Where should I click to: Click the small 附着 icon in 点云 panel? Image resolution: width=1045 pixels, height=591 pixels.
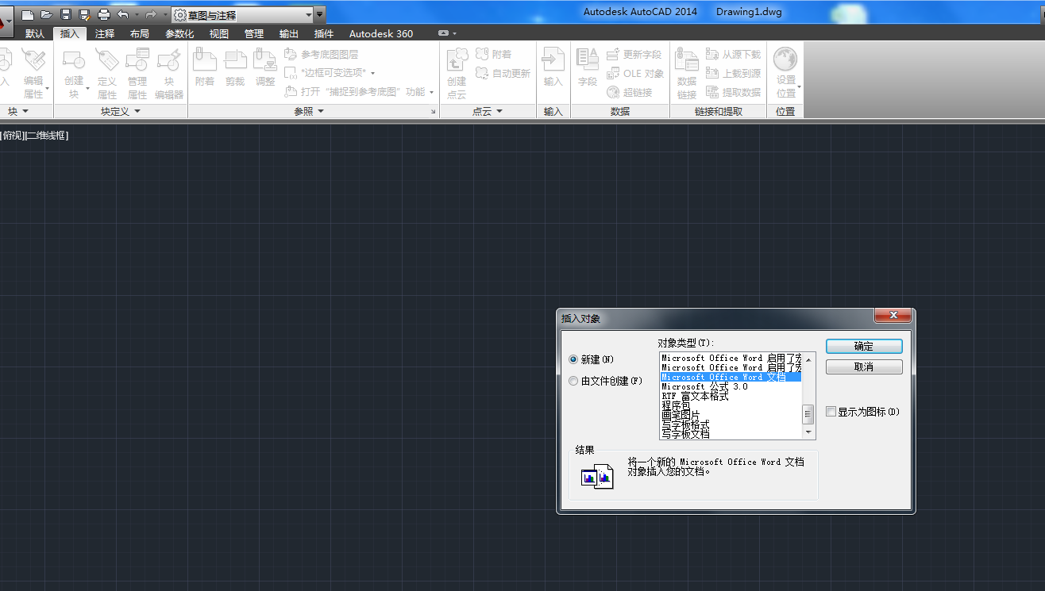coord(482,54)
